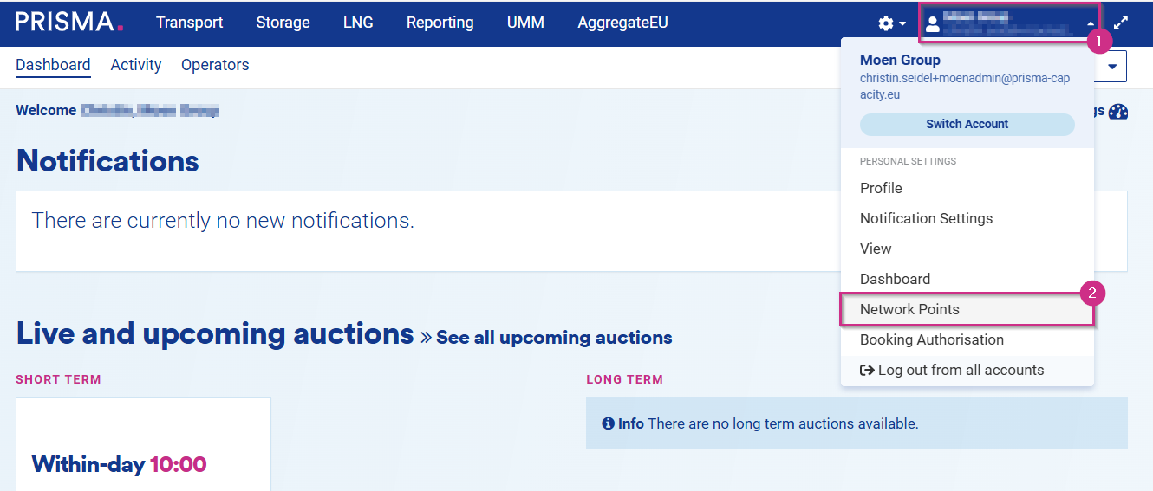Open the Transport menu

[189, 23]
